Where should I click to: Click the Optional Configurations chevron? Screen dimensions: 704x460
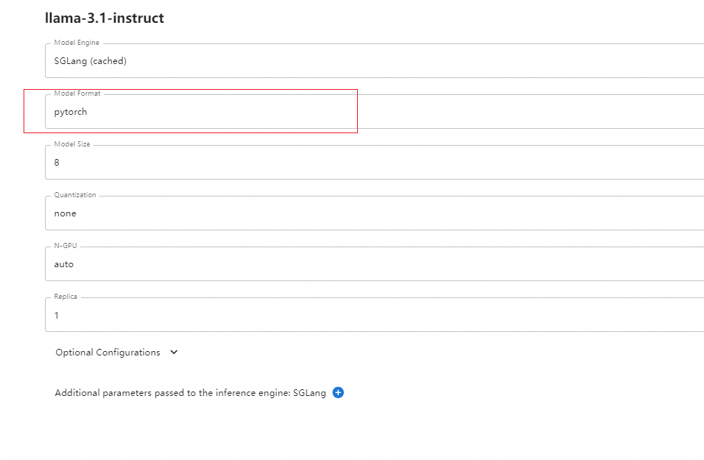click(173, 352)
